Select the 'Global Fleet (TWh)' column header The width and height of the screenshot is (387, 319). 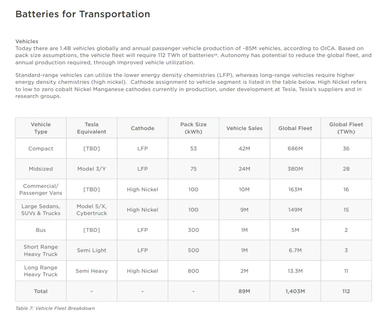pyautogui.click(x=346, y=128)
